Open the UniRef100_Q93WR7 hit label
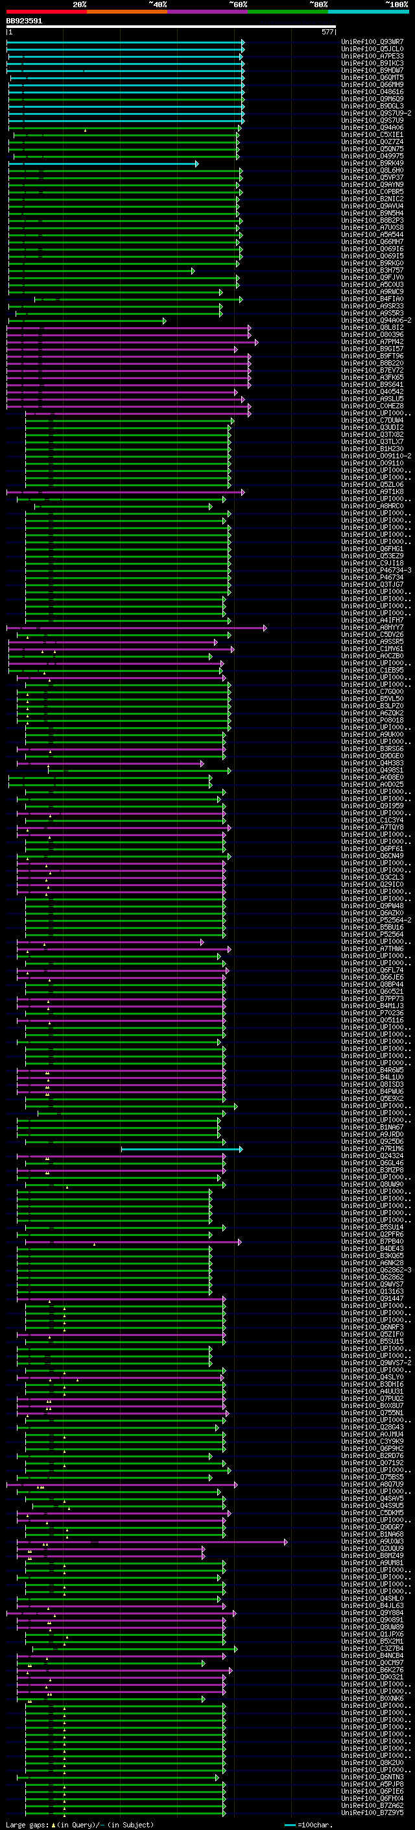This screenshot has width=415, height=1830. click(372, 42)
